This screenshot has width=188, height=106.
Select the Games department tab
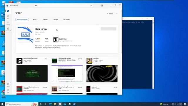(x=45, y=19)
